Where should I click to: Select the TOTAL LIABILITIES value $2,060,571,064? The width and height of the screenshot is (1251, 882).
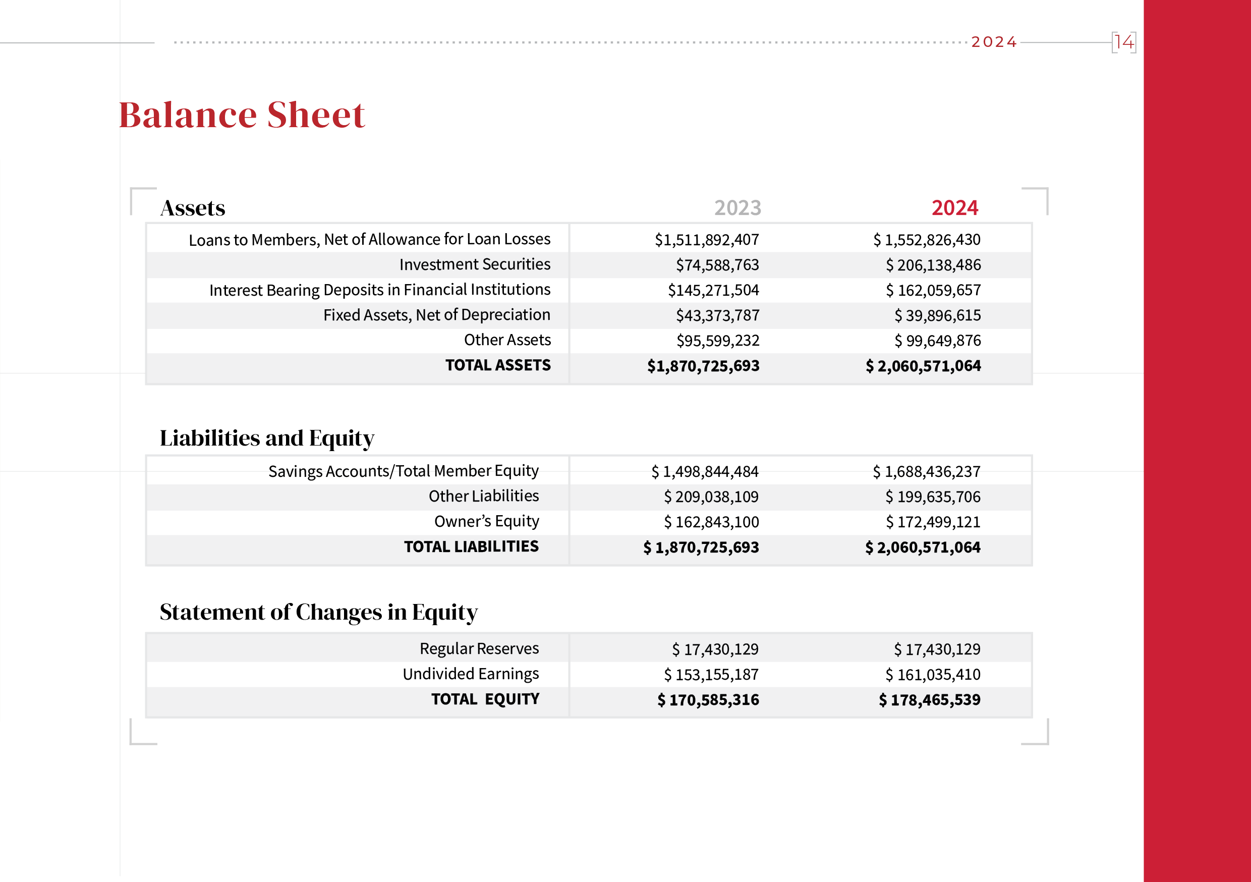(923, 547)
